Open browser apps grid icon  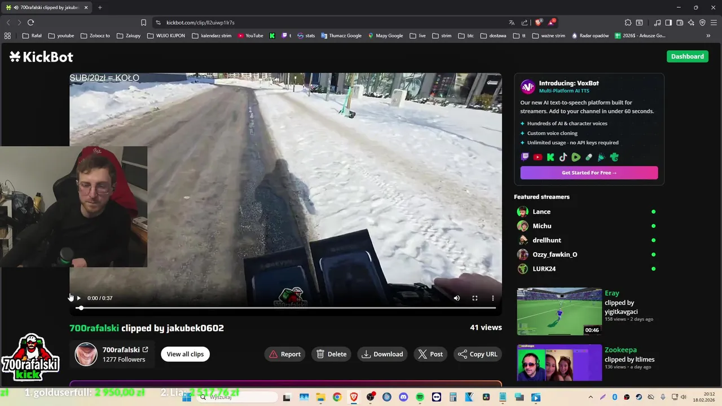[7, 36]
